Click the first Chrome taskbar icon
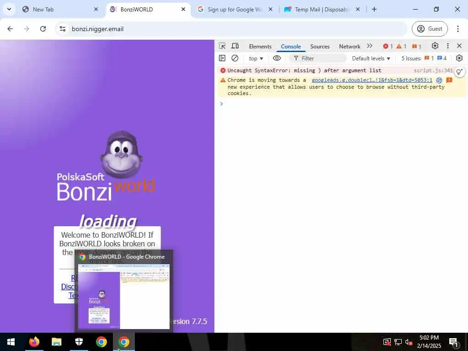The height and width of the screenshot is (351, 468). click(x=101, y=342)
